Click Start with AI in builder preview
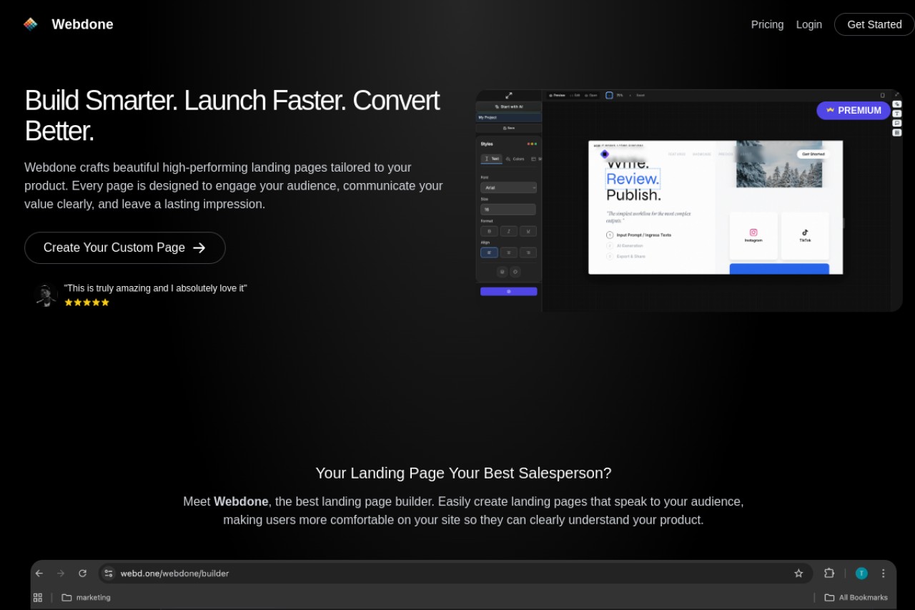Viewport: 915px width, 610px height. [508, 107]
